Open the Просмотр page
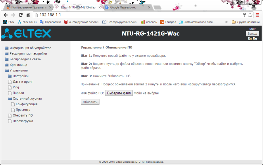 pos(21,110)
